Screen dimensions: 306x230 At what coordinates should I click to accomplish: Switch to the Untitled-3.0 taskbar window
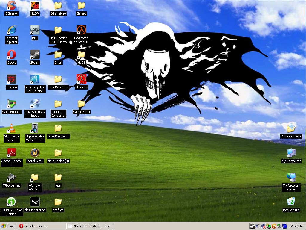point(90,226)
